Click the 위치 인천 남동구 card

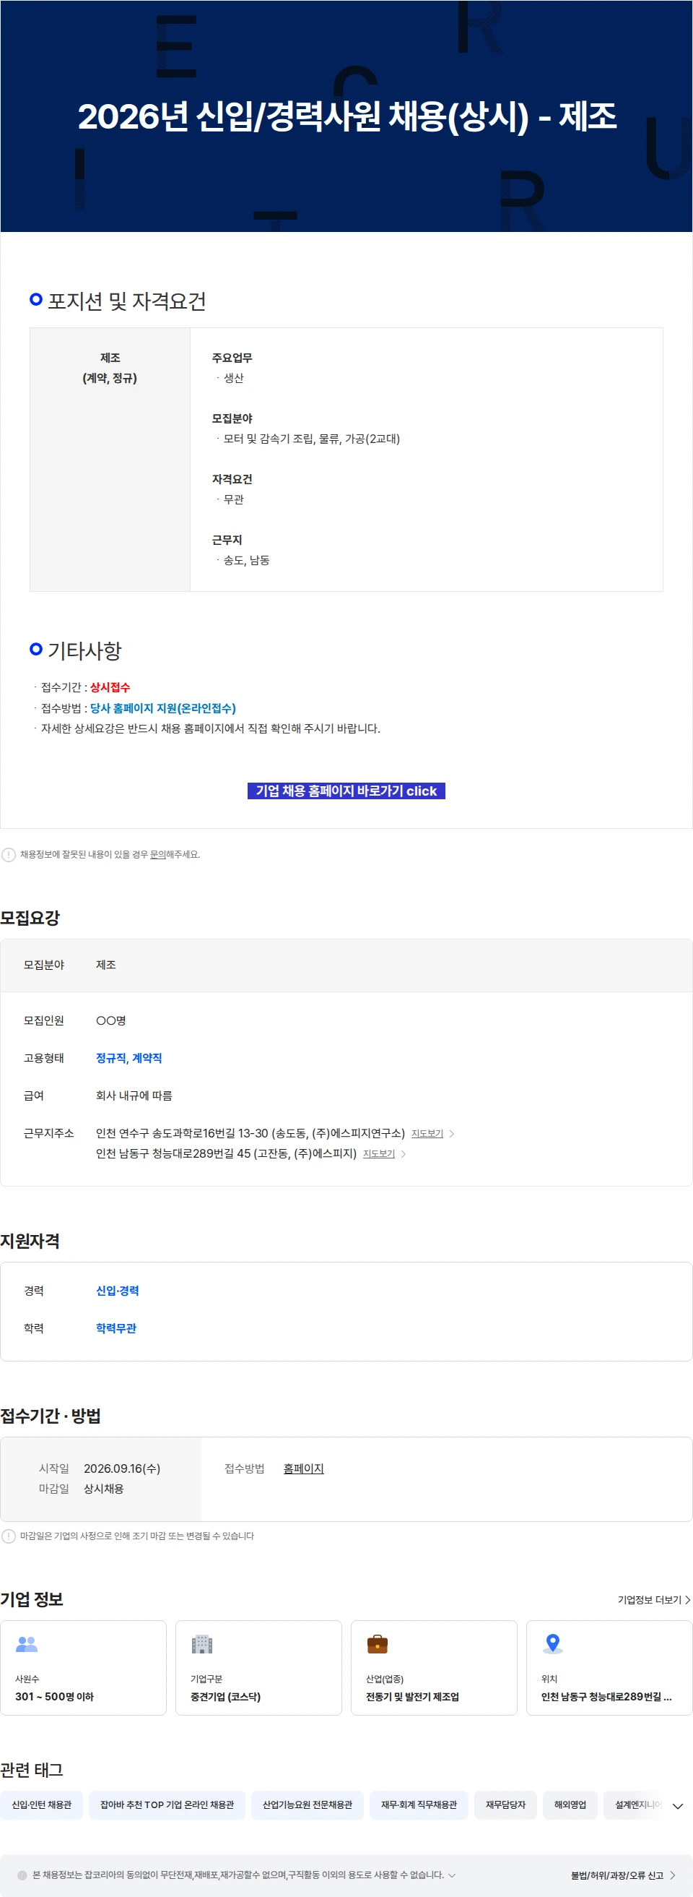pos(609,1668)
